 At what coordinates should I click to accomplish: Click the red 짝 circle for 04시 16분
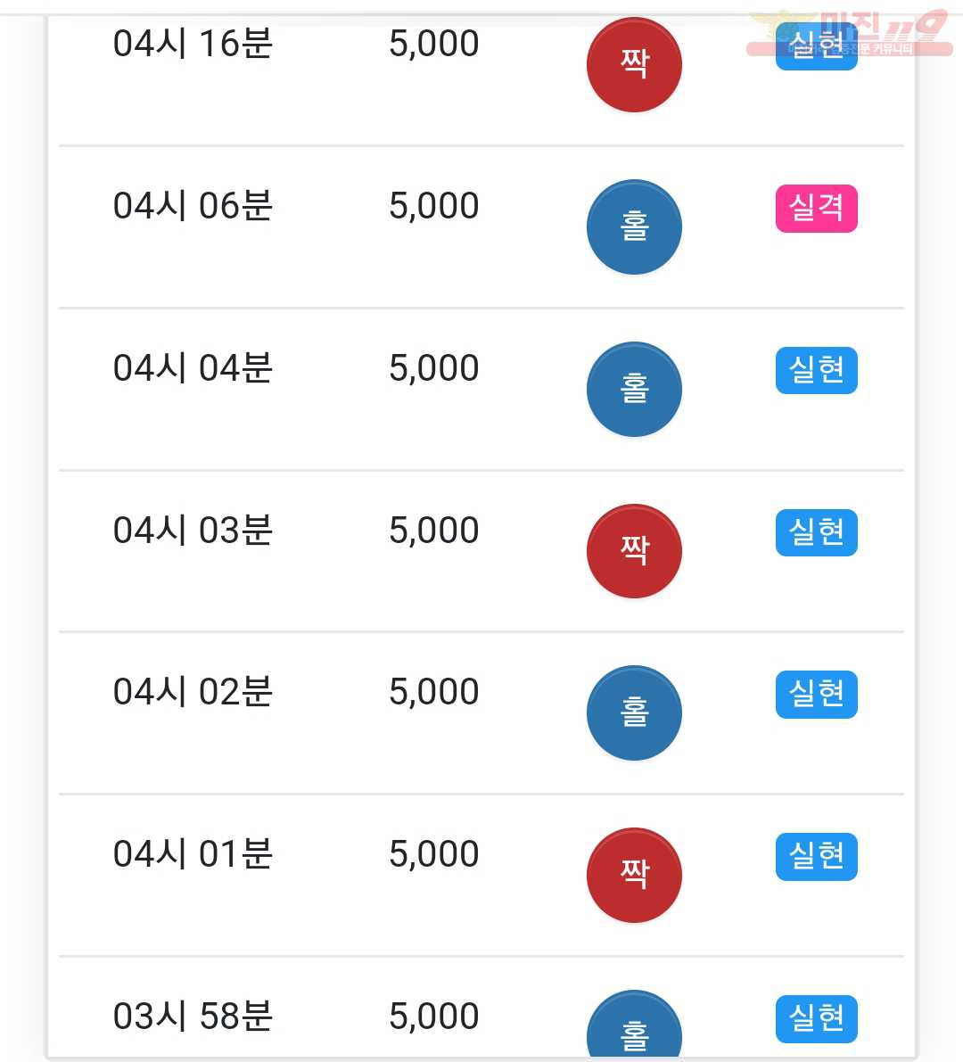click(x=634, y=64)
